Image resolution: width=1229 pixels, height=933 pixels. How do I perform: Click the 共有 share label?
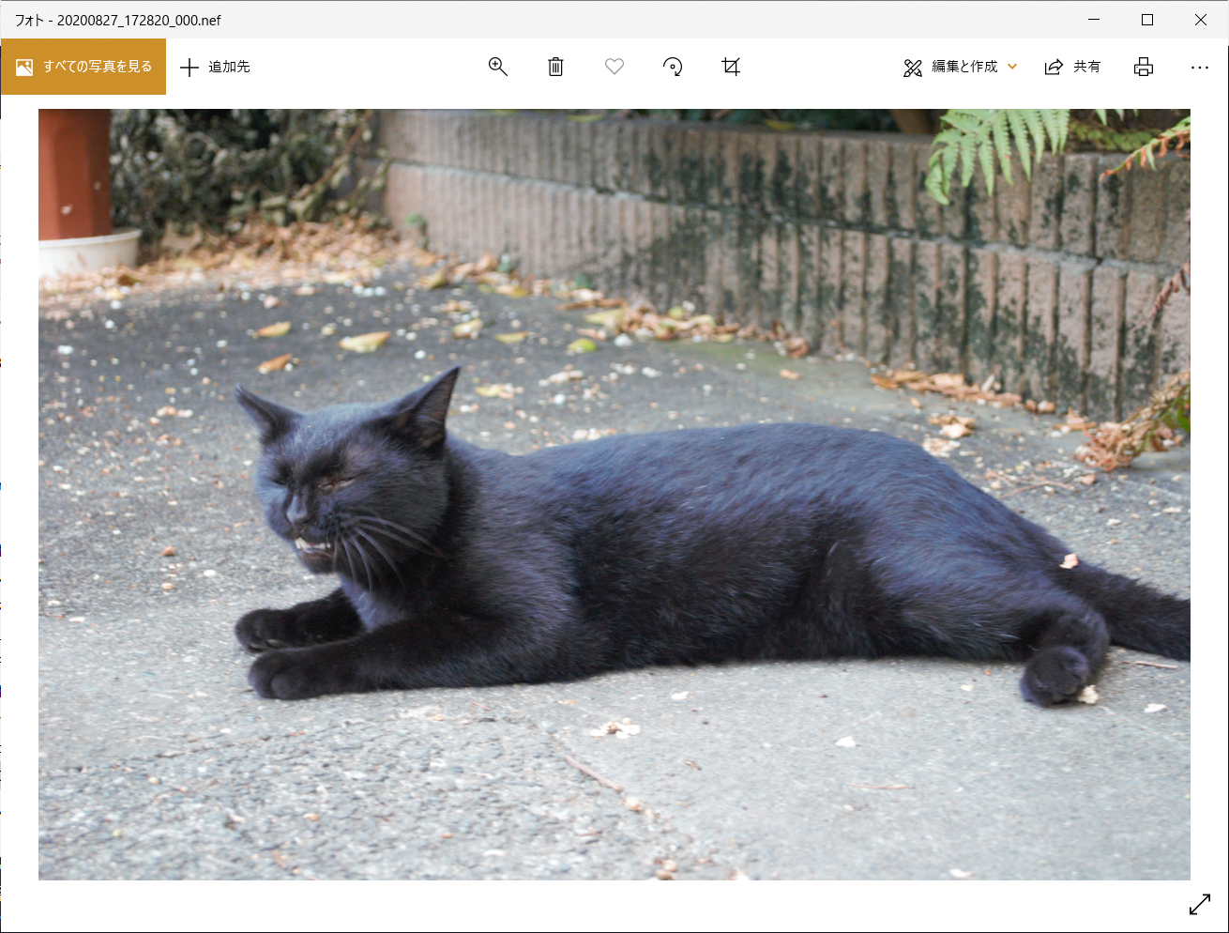[1086, 67]
